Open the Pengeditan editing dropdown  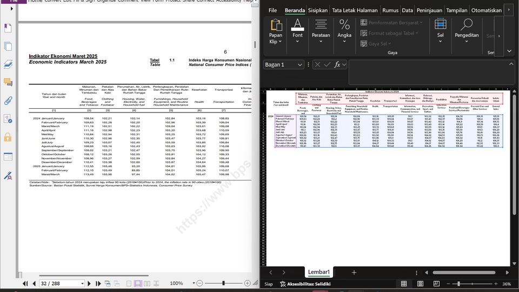tap(467, 32)
